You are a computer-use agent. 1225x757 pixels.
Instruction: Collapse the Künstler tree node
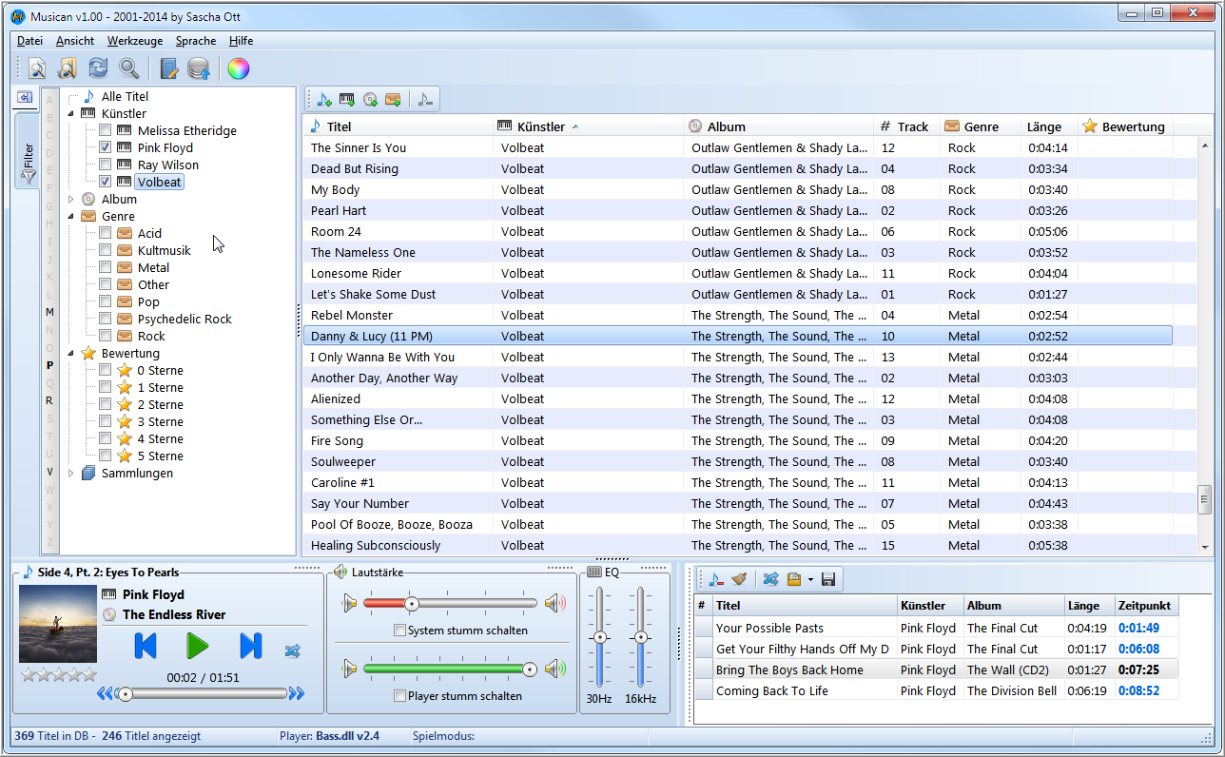[71, 113]
